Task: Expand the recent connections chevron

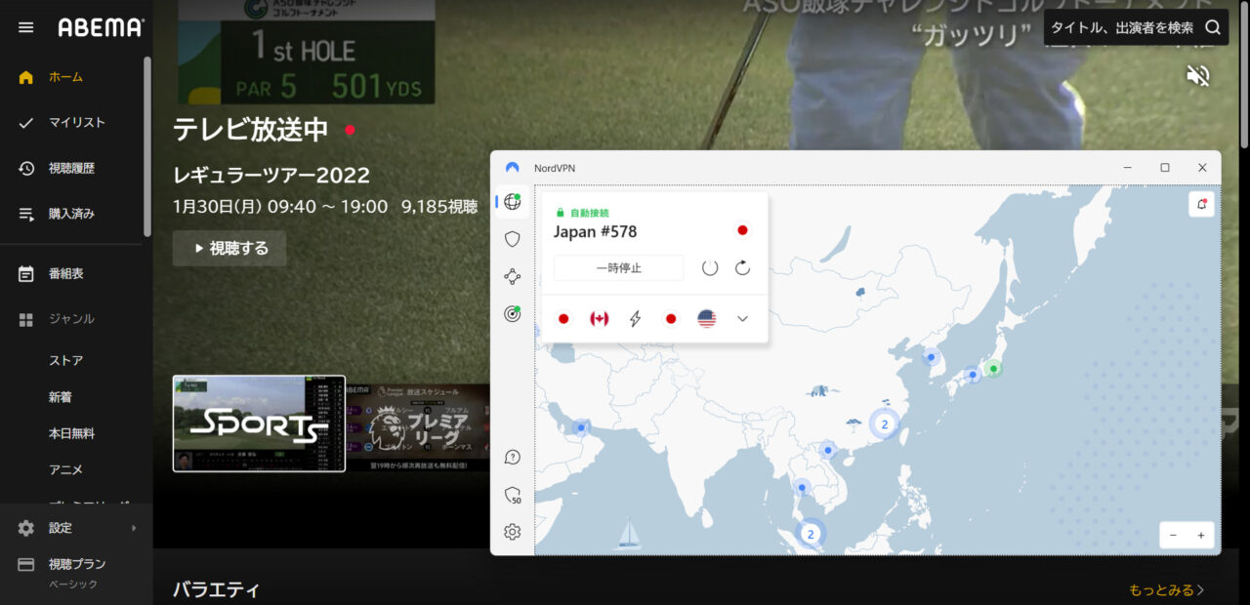Action: point(742,319)
